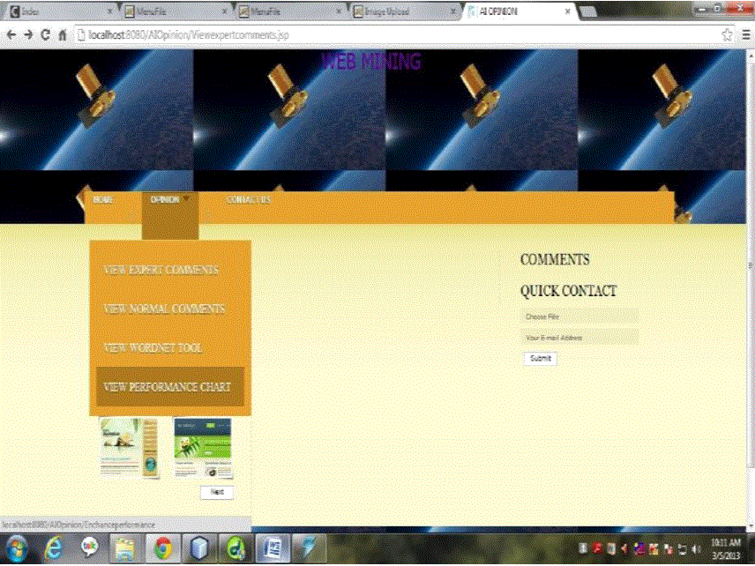
Task: Select View Expert Comments
Action: 161,270
